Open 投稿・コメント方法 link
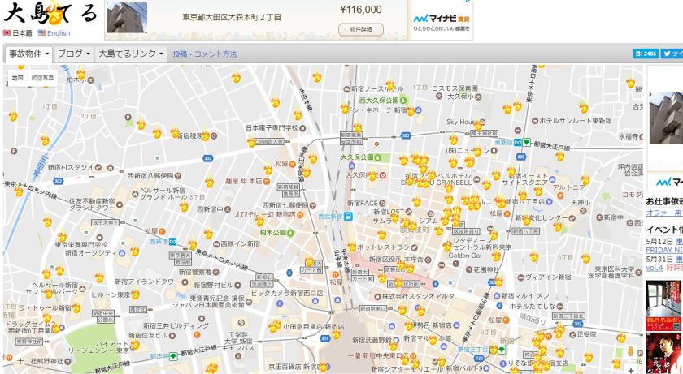The image size is (683, 374). (x=205, y=54)
